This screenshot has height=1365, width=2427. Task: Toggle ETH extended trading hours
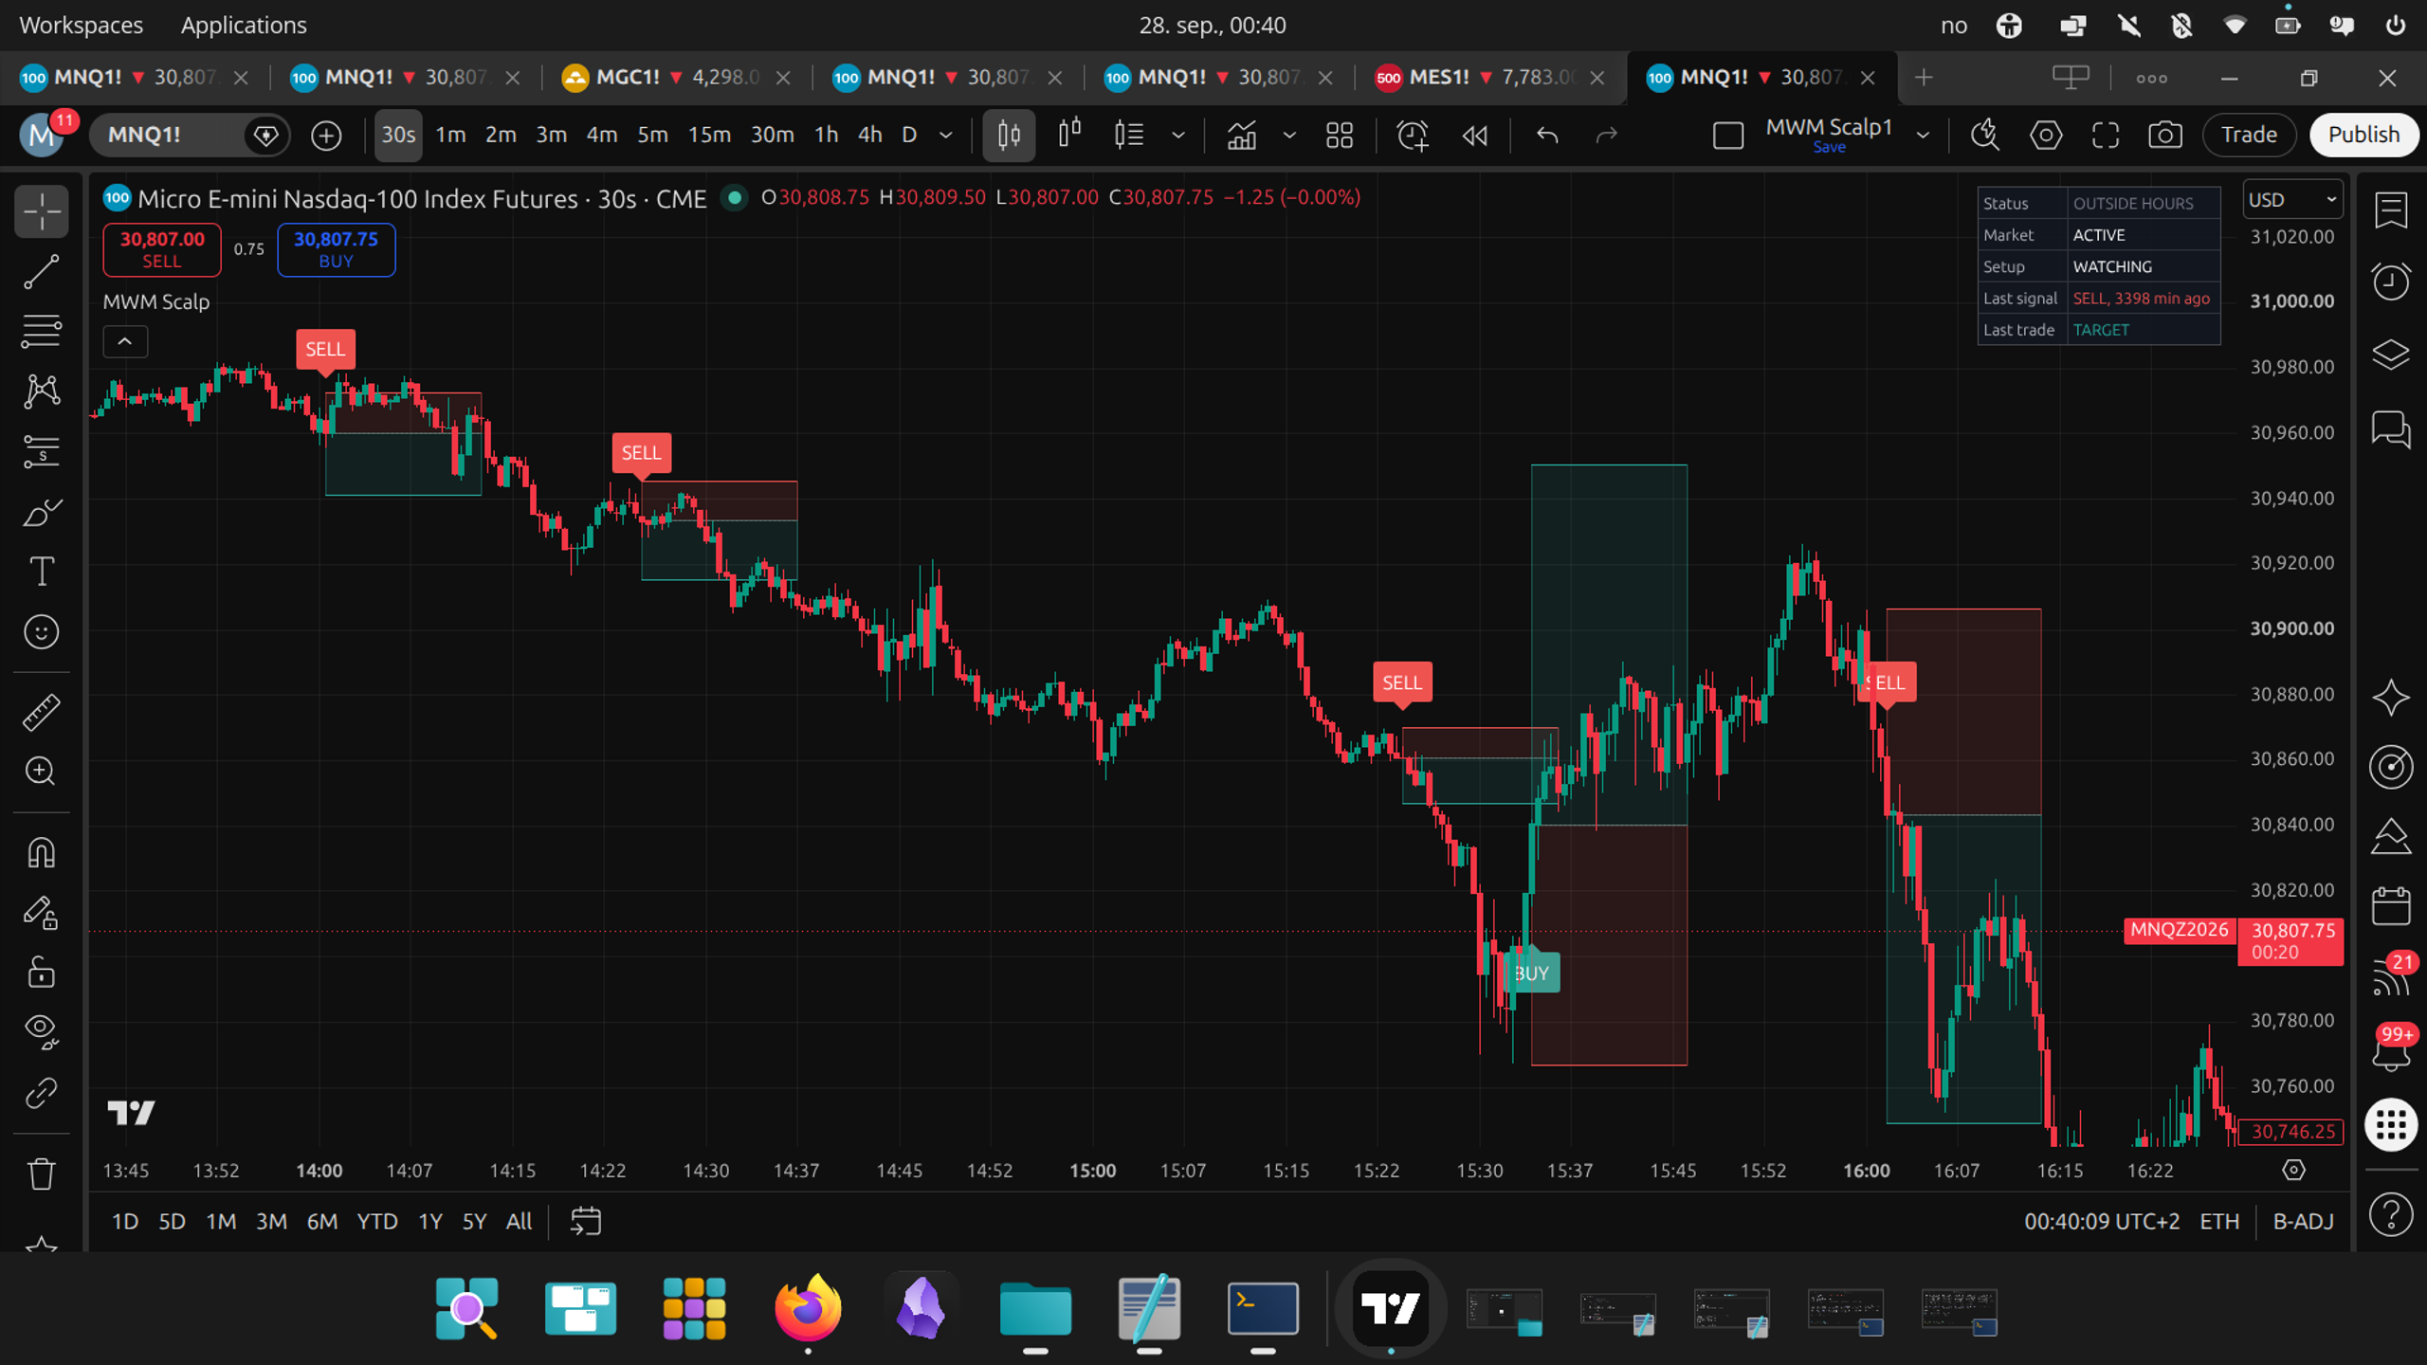(x=2218, y=1221)
